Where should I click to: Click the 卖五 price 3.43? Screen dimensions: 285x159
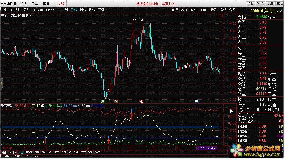tap(263, 22)
